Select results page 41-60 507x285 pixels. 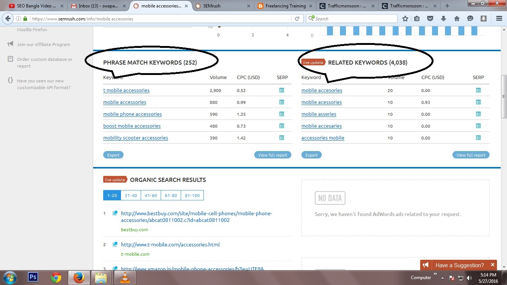point(151,196)
